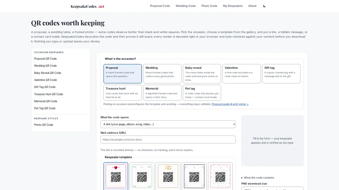Select the Baby reveal occasion card
339x190 pixels.
tap(202, 74)
